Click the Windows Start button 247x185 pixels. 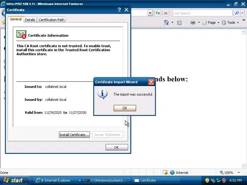pyautogui.click(x=15, y=180)
